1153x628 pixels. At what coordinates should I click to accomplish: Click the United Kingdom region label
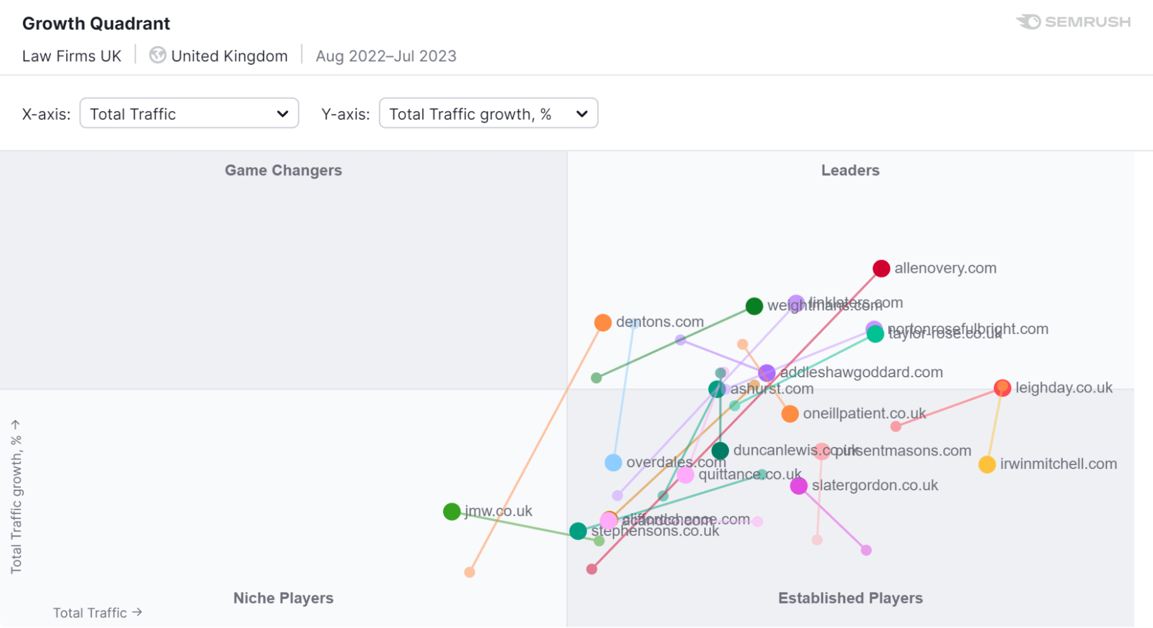tap(230, 56)
